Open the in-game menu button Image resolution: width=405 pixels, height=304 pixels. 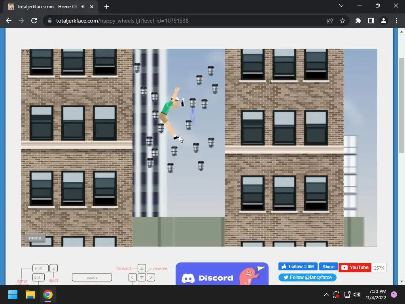[35, 238]
